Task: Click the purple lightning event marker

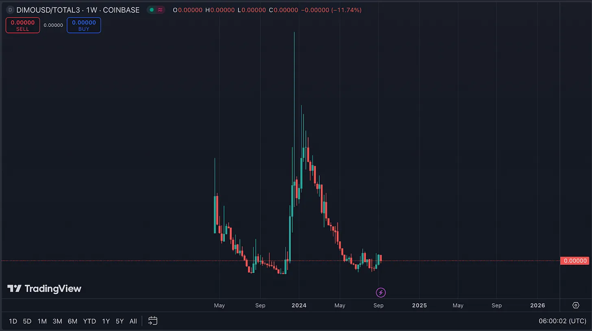Action: tap(381, 292)
